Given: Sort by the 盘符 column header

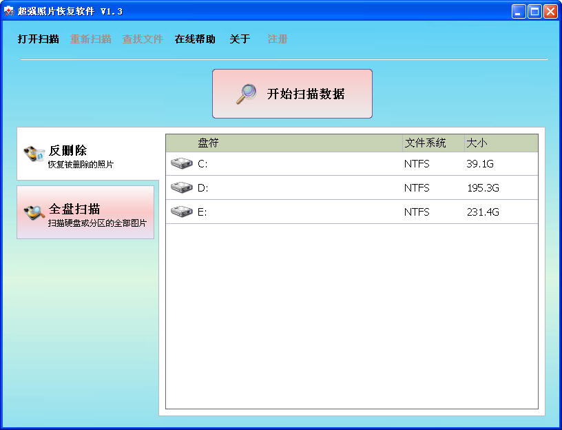Looking at the screenshot, I should pos(284,143).
